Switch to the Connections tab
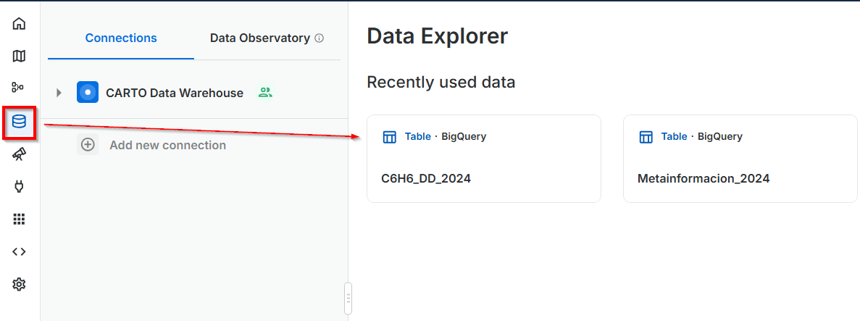The width and height of the screenshot is (860, 321). 121,38
